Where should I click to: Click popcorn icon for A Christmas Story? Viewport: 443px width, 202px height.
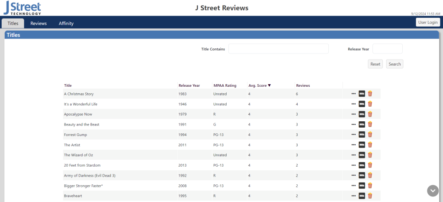pyautogui.click(x=370, y=94)
